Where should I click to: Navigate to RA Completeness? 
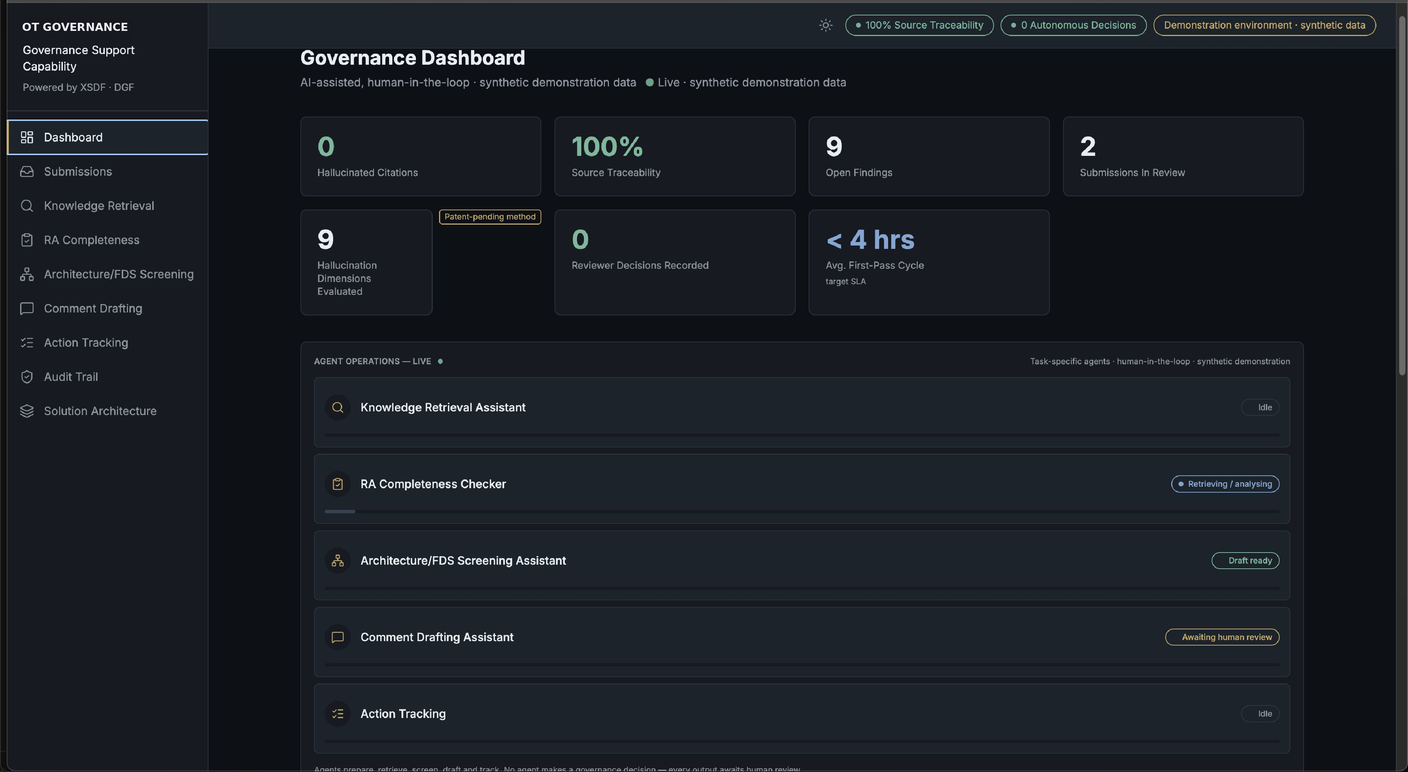(108, 240)
